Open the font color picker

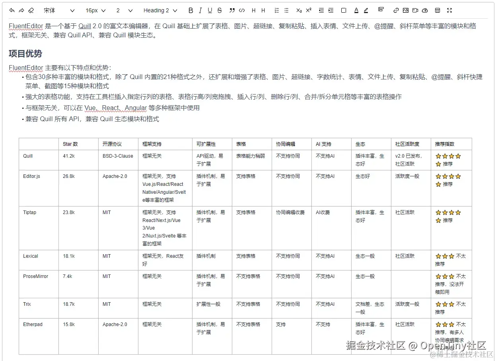tap(356, 10)
